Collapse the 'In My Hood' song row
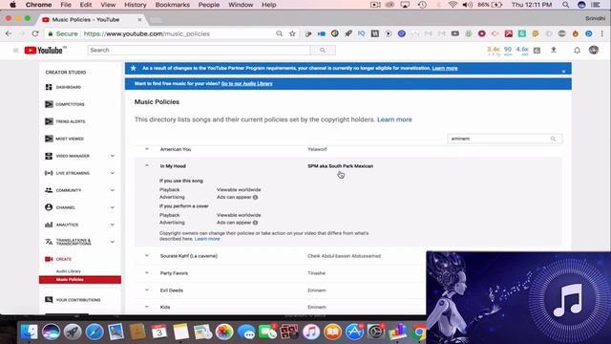Image resolution: width=611 pixels, height=344 pixels. [147, 165]
